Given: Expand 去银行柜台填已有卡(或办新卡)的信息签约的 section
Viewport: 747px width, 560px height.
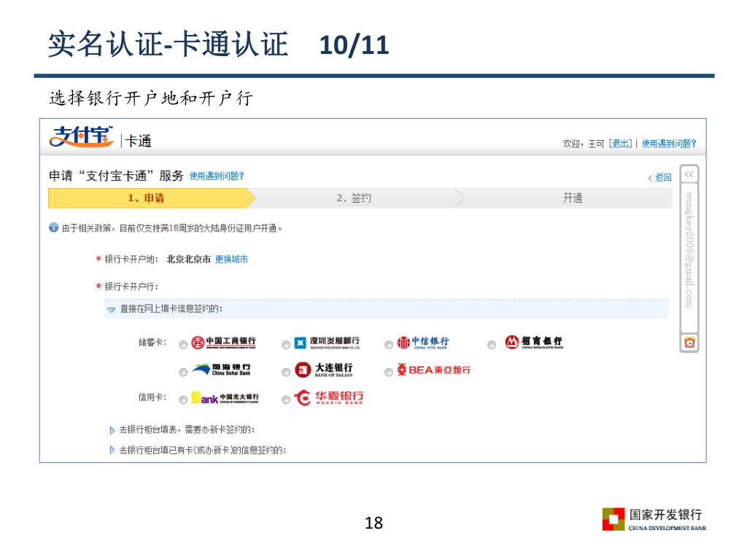Looking at the screenshot, I should (112, 450).
